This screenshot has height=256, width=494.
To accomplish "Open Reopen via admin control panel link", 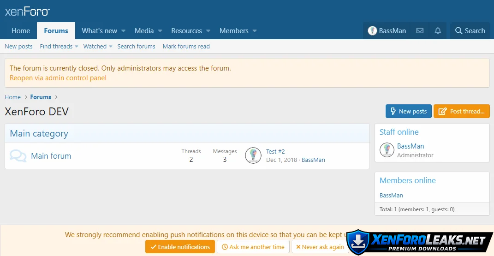I will [58, 78].
